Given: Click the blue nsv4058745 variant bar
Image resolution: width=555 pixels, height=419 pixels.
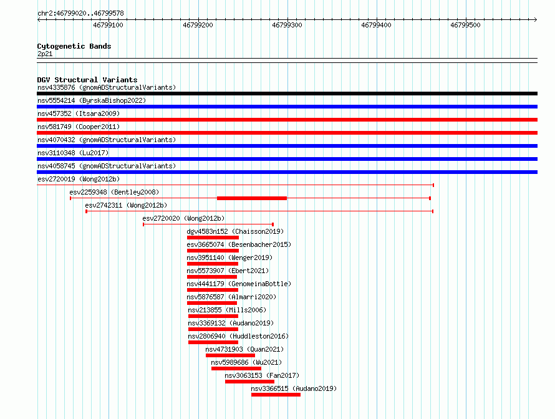Looking at the screenshot, I should coord(287,172).
